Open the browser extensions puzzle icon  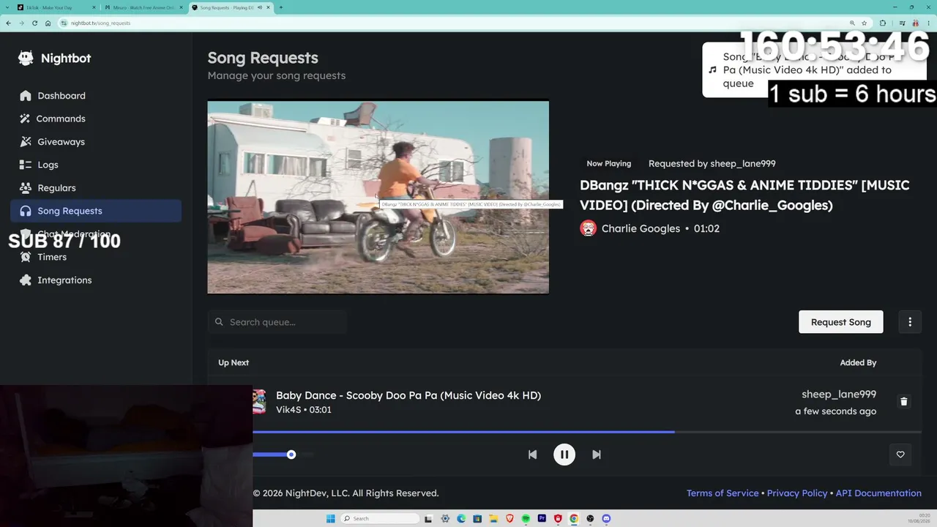click(x=883, y=23)
